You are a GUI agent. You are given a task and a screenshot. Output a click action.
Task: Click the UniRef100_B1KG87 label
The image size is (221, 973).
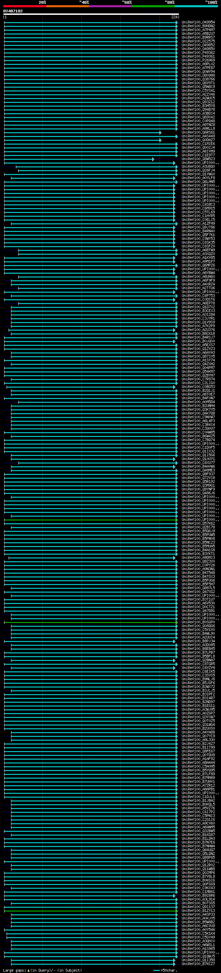pos(198,835)
